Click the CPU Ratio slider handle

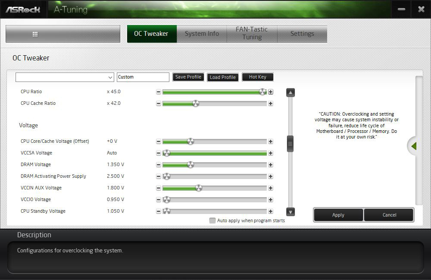pyautogui.click(x=263, y=92)
